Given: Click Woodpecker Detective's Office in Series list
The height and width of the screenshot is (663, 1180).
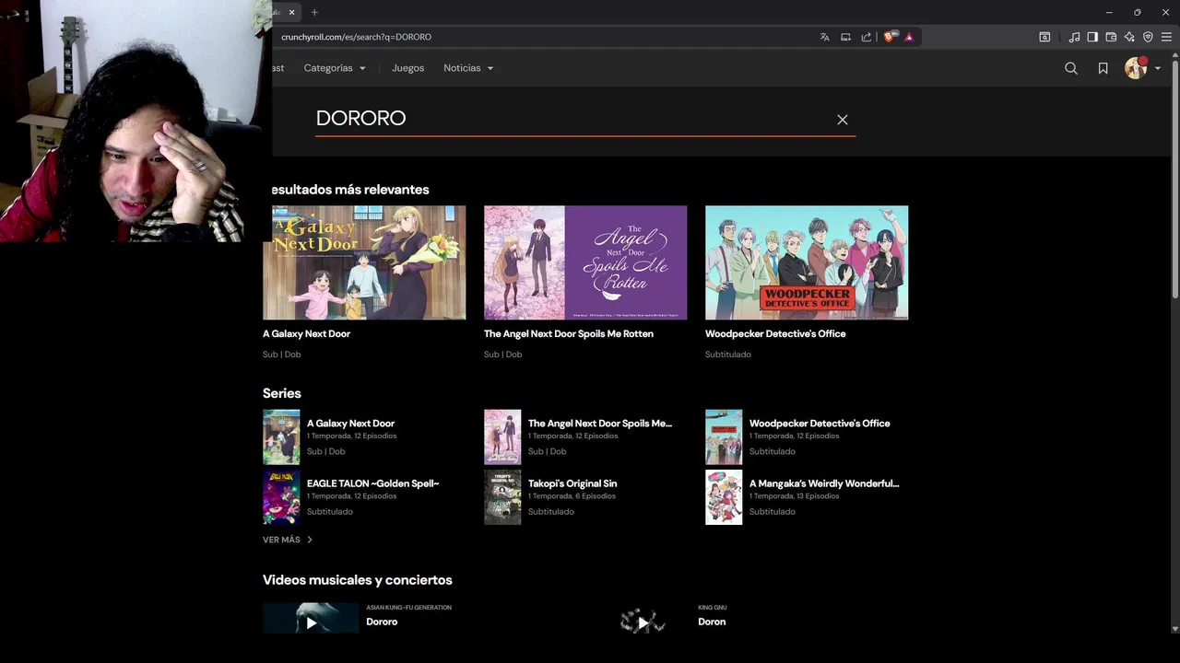Looking at the screenshot, I should point(820,424).
